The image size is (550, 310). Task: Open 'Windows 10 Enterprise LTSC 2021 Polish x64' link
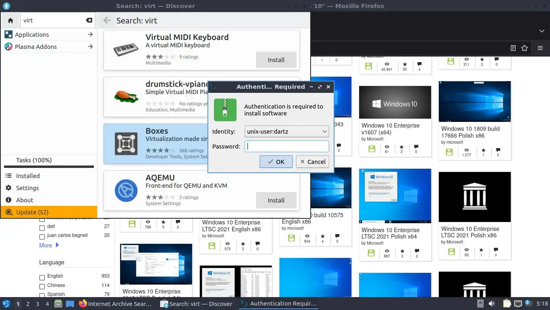390,233
